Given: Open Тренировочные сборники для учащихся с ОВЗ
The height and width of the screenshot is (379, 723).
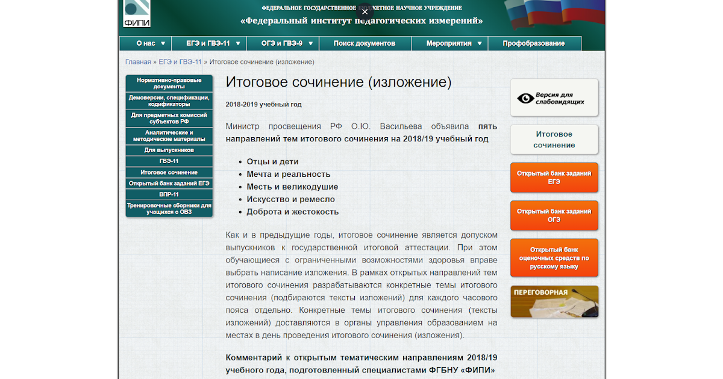Looking at the screenshot, I should [169, 209].
